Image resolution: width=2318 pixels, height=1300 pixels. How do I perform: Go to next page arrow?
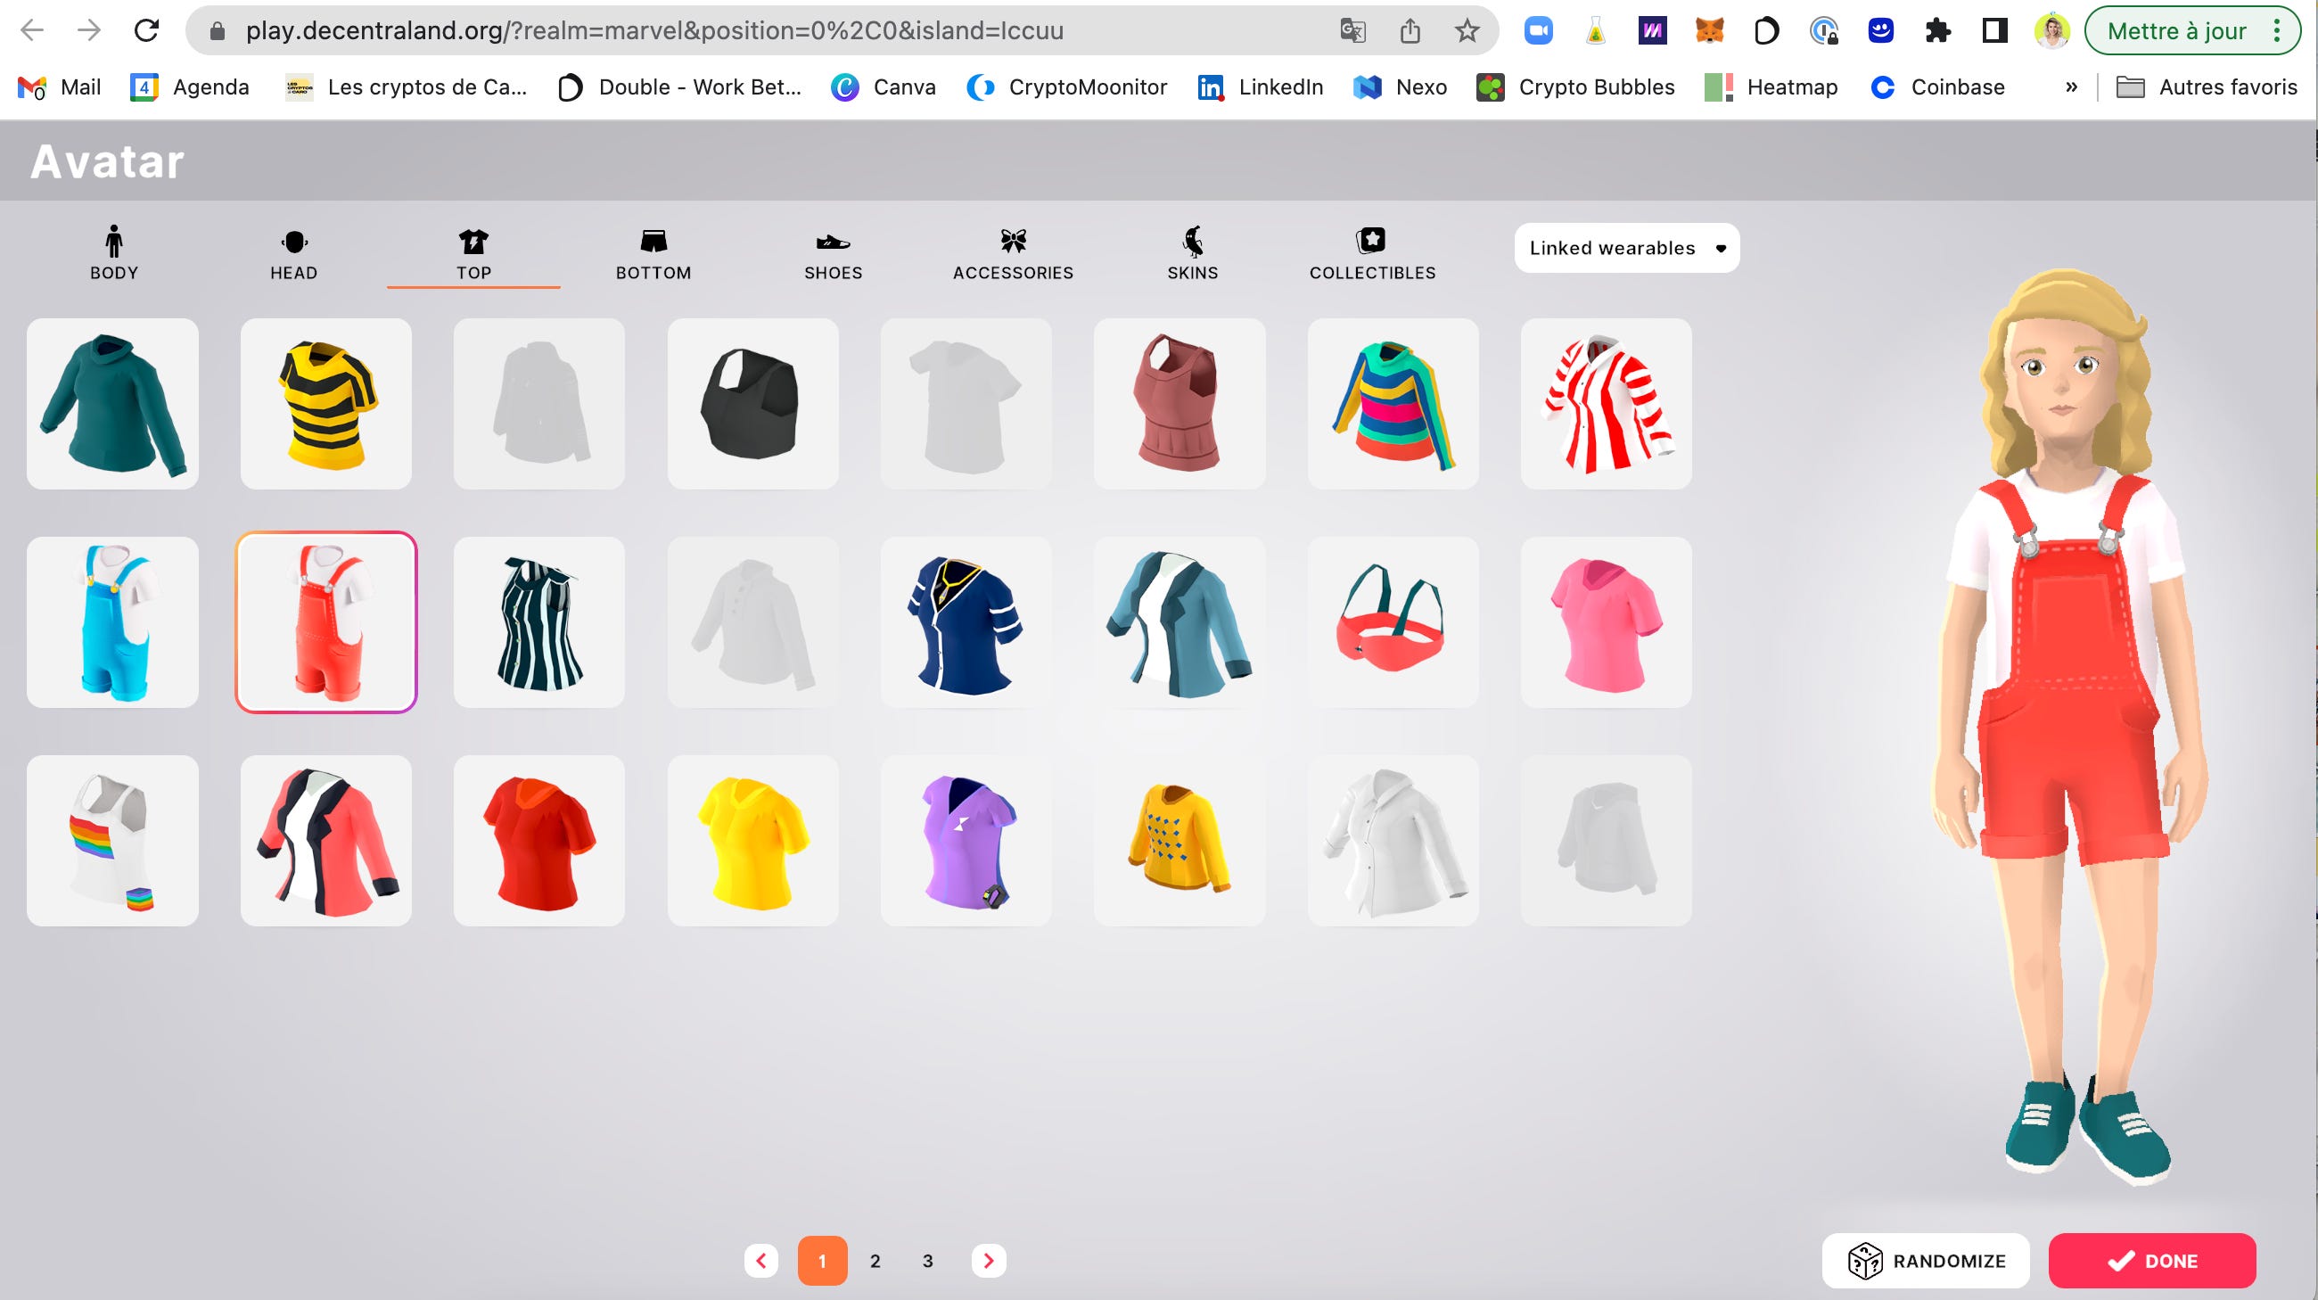click(988, 1261)
